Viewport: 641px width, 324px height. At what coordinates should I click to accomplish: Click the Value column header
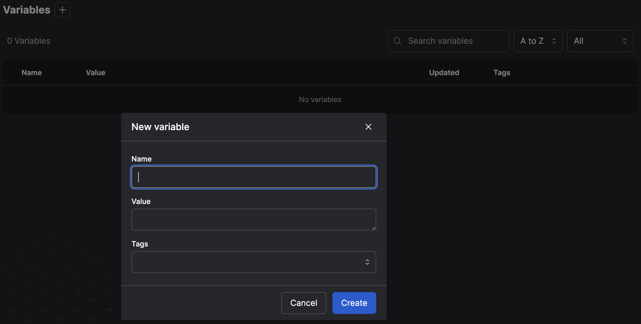(x=96, y=73)
